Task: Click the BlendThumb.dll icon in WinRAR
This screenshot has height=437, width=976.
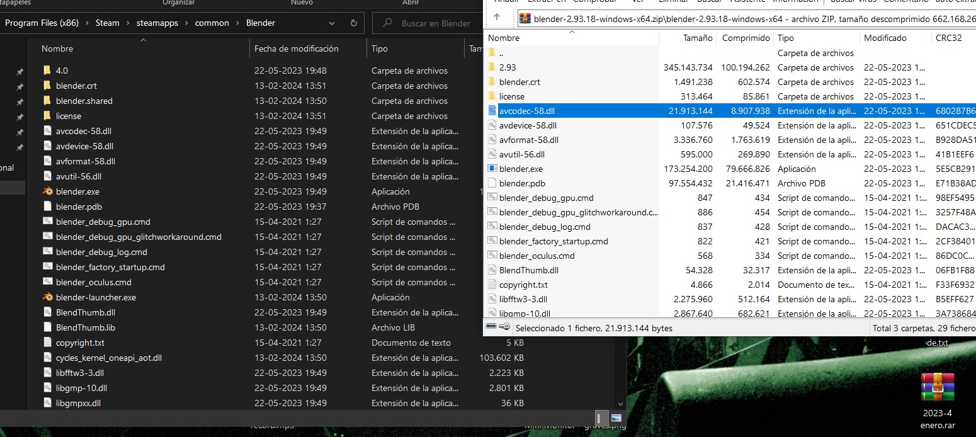Action: pos(492,270)
